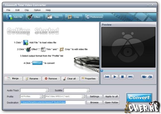The image size is (161, 114).
Task: Click the preview seek slider handle
Action: coord(102,71)
